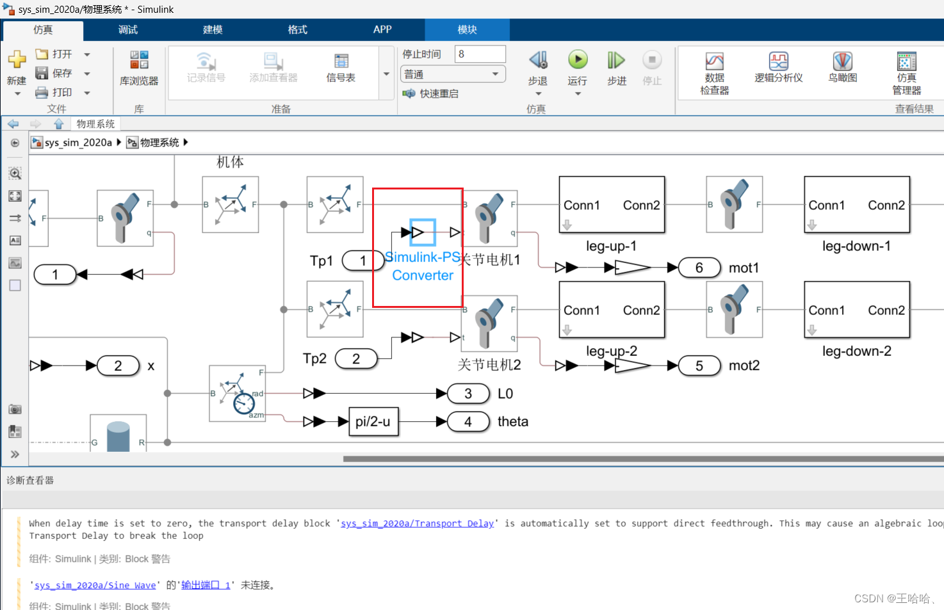This screenshot has height=610, width=944.
Task: Print the model with 打印
Action: coord(54,92)
